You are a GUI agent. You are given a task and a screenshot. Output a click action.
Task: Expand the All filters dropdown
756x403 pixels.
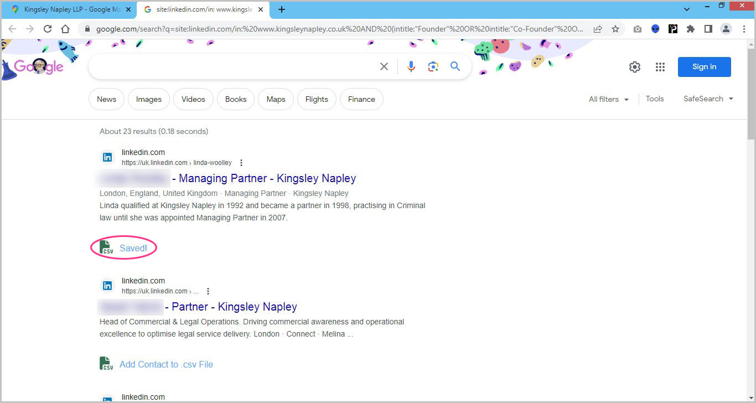(x=609, y=99)
